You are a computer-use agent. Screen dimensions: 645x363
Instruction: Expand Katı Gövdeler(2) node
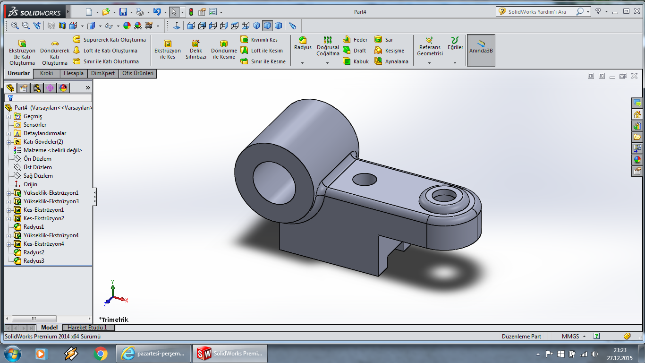[8, 142]
